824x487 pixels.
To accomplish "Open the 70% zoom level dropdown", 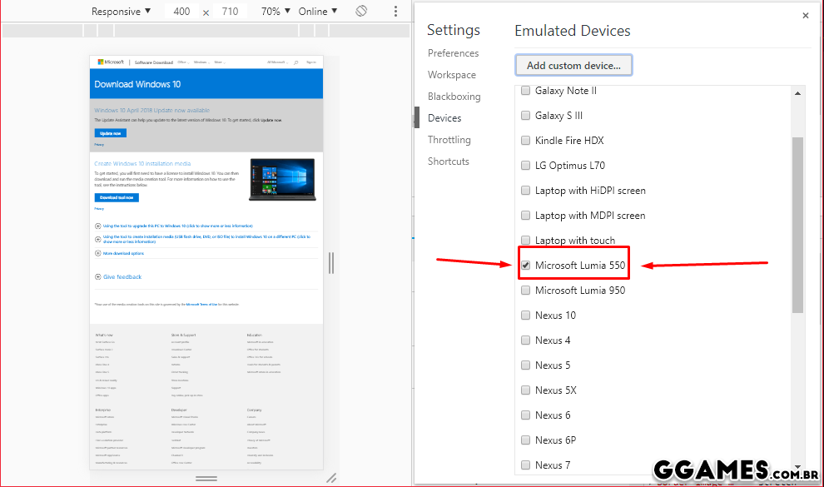I will pos(275,12).
